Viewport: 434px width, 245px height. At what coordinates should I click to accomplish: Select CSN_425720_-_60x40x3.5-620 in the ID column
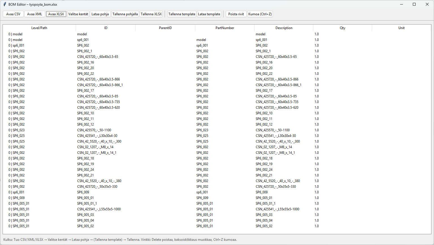[98, 108]
